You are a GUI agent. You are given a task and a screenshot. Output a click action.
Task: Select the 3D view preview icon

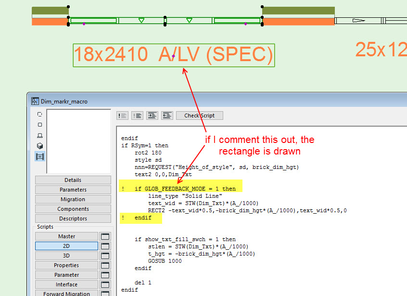[40, 146]
